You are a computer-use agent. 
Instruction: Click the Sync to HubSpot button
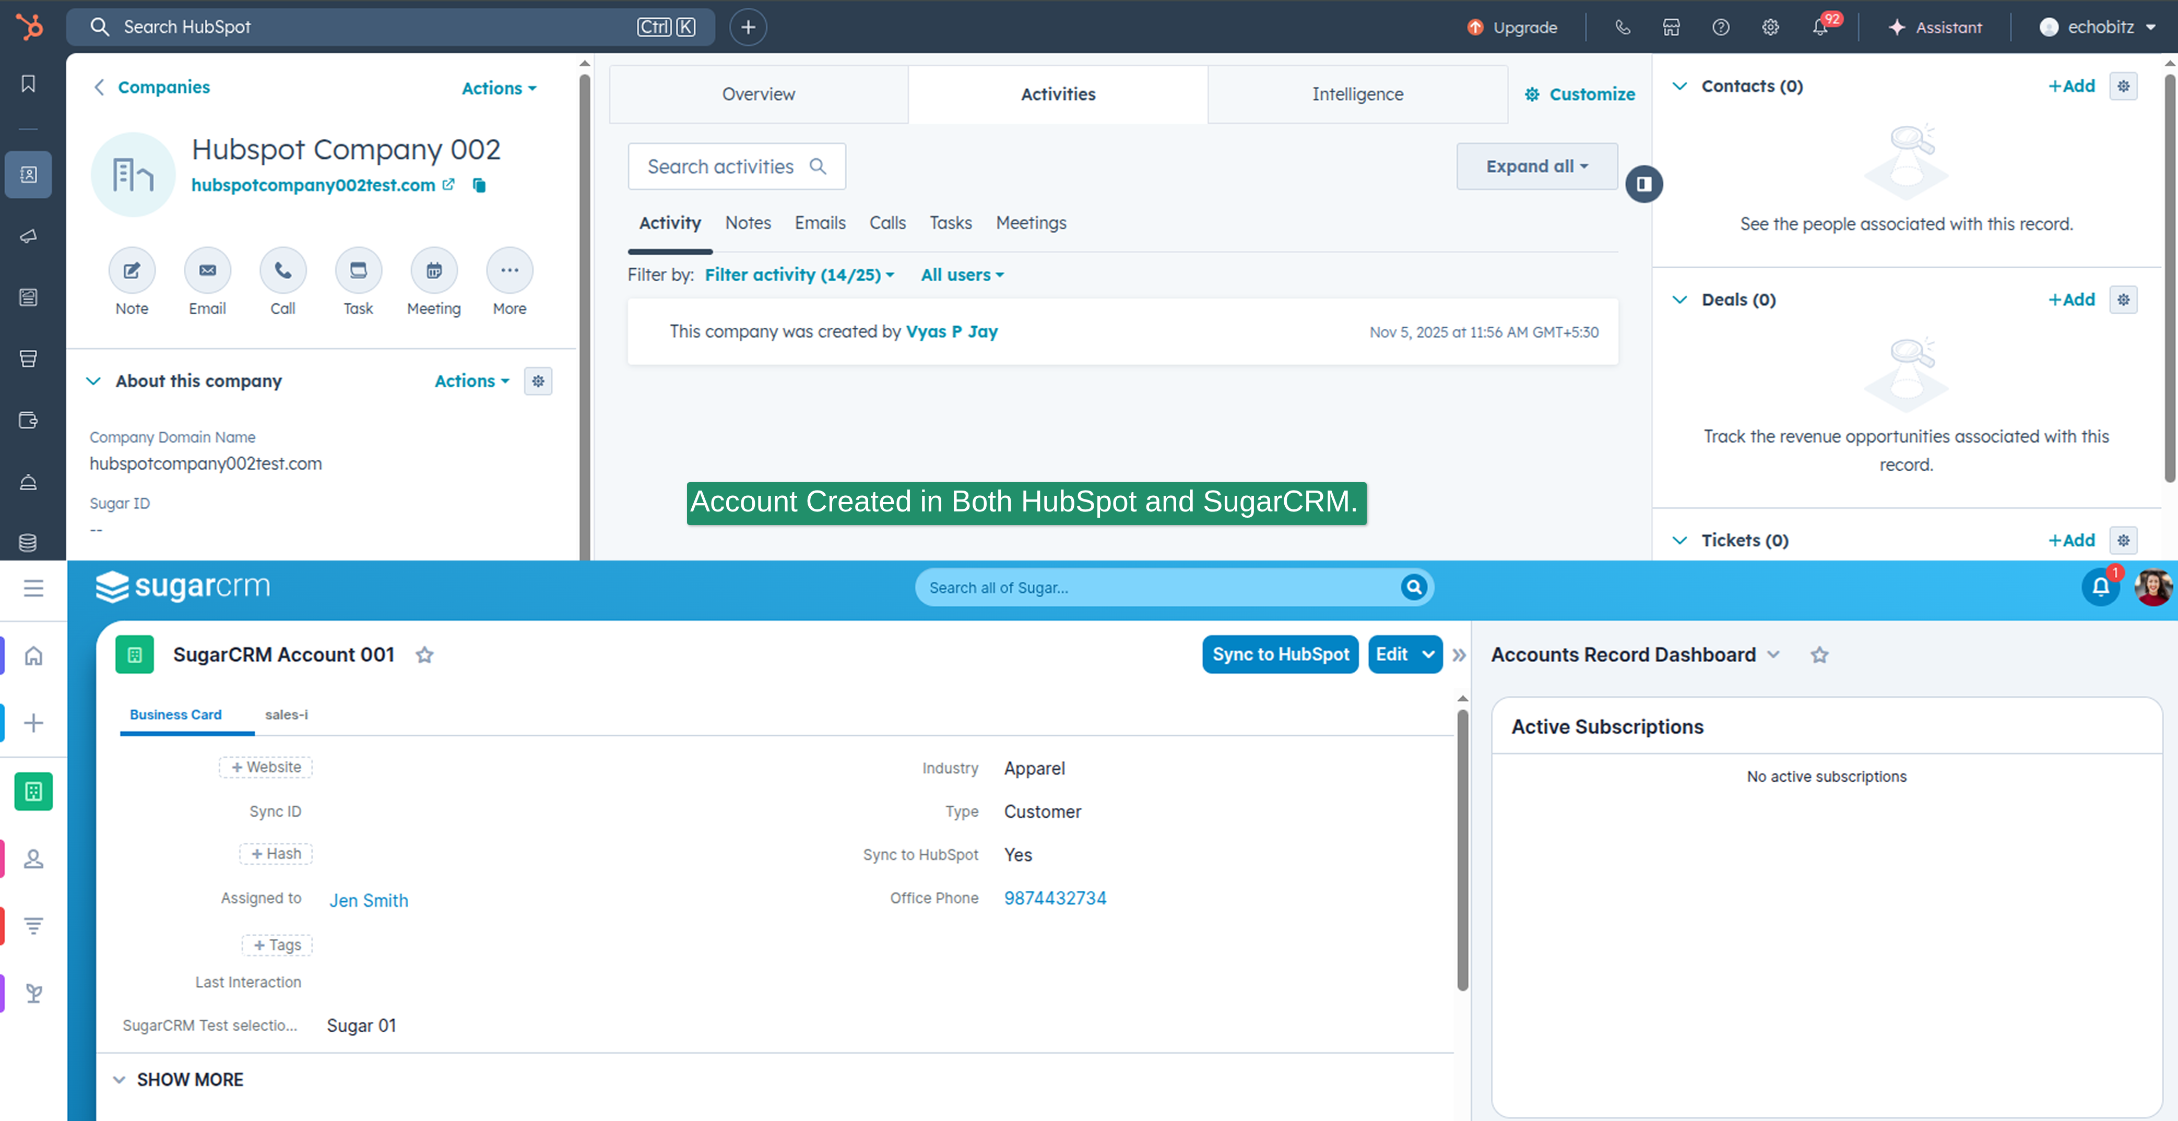(x=1279, y=653)
